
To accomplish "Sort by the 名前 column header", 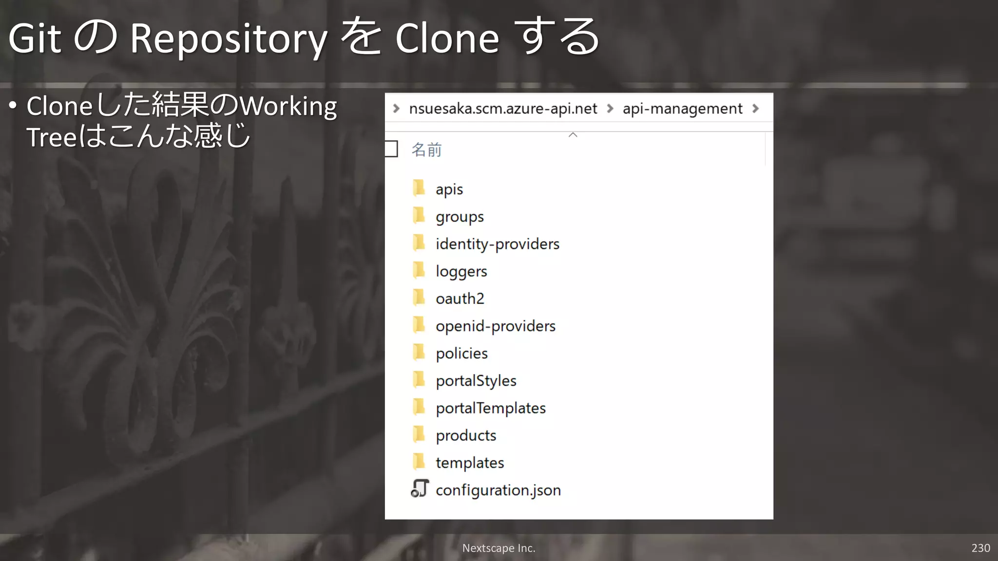I will click(427, 150).
